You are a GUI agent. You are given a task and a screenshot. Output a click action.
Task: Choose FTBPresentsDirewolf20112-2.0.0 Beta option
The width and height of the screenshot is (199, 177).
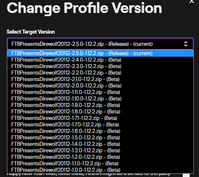coord(100,86)
